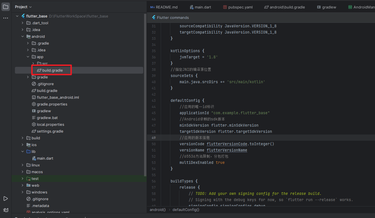Image resolution: width=375 pixels, height=218 pixels.
Task: Click the gradle icon of app build.gradle
Action: tap(39, 70)
